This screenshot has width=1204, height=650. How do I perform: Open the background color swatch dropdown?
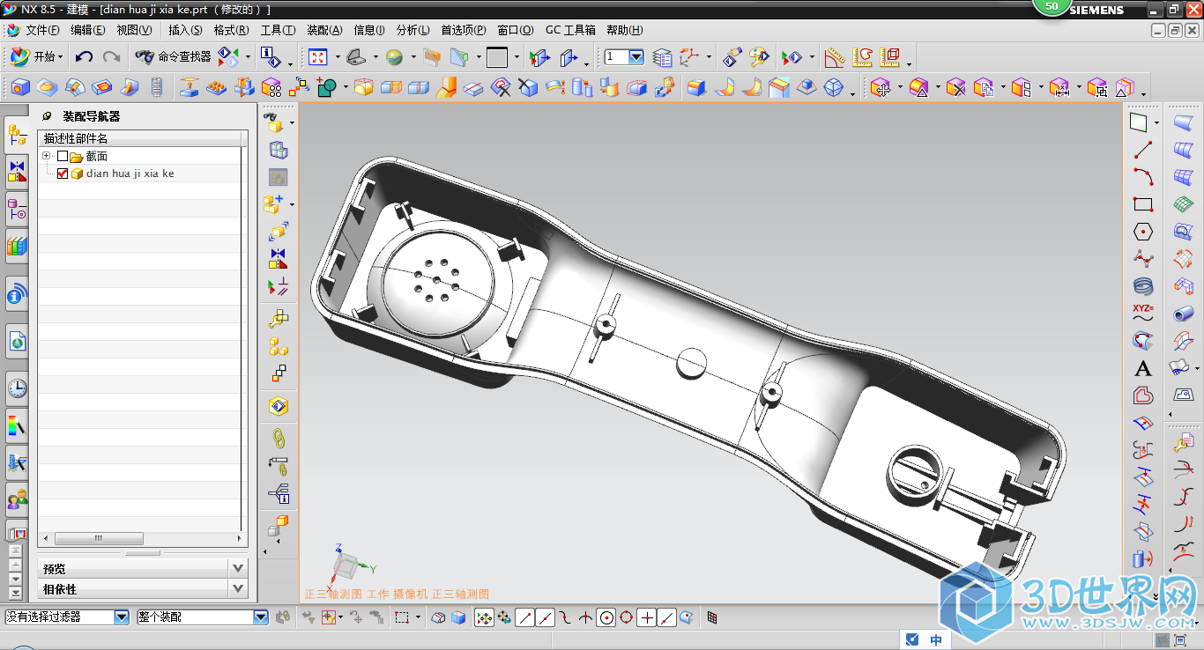click(517, 57)
